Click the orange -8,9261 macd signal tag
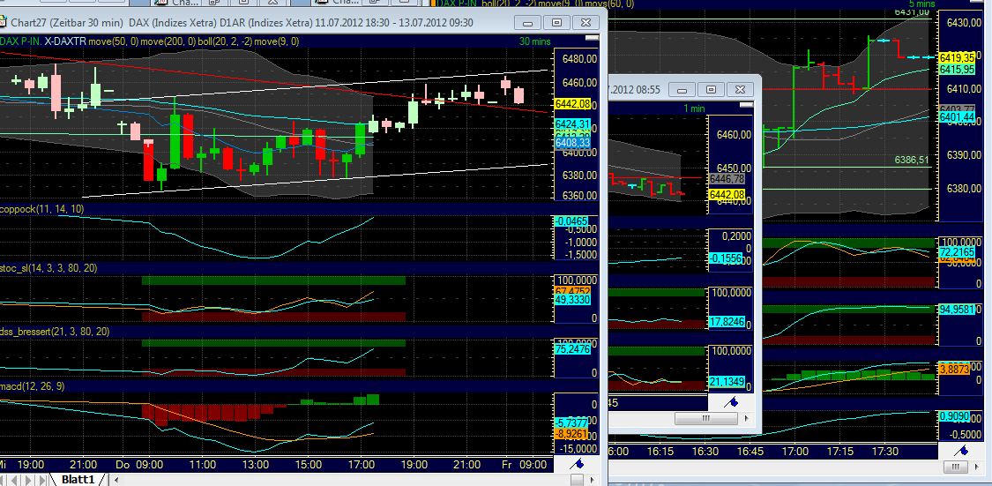992x486 pixels. click(x=572, y=435)
